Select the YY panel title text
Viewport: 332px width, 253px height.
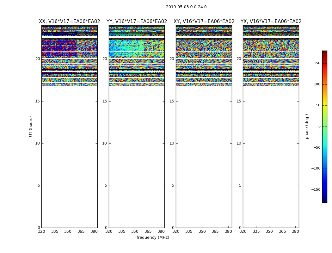click(137, 22)
